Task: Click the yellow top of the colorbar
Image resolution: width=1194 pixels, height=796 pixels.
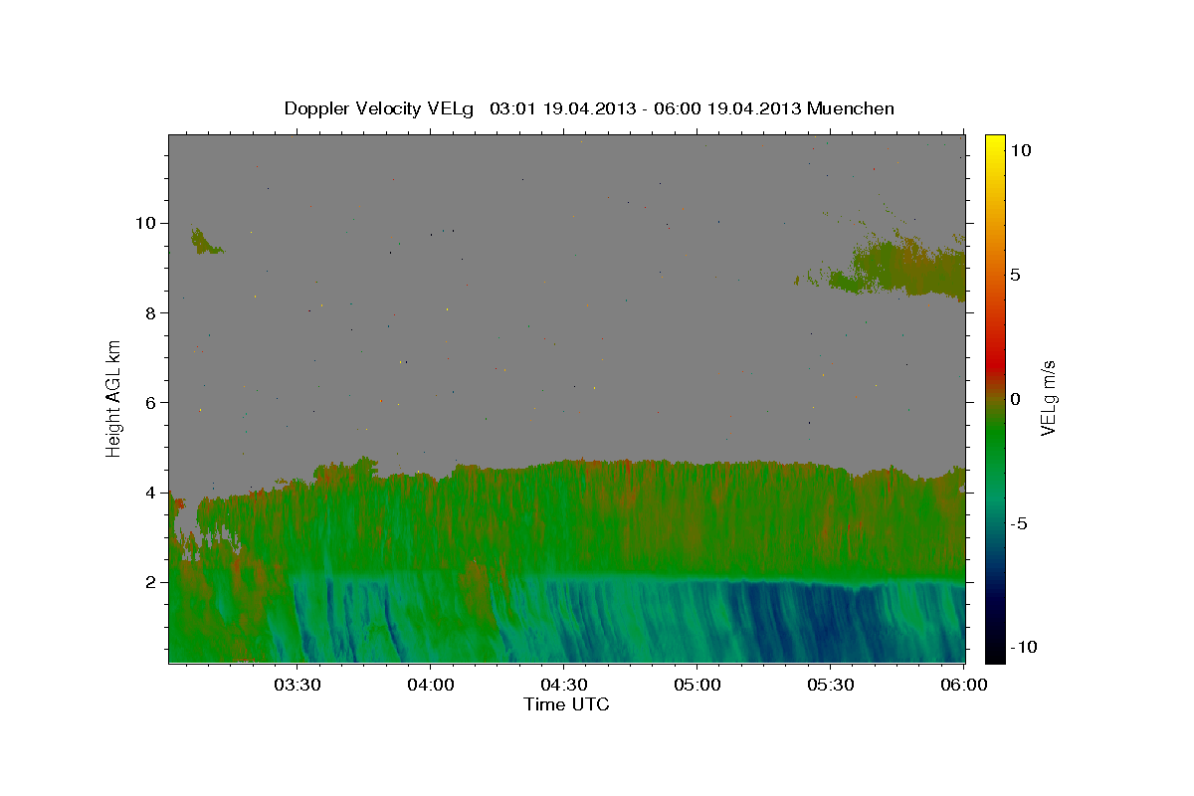Action: point(994,144)
